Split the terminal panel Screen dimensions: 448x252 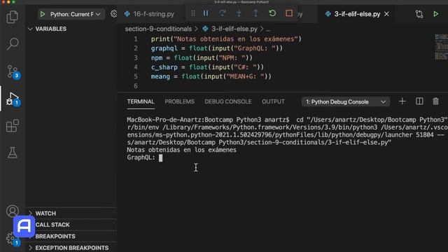click(419, 101)
